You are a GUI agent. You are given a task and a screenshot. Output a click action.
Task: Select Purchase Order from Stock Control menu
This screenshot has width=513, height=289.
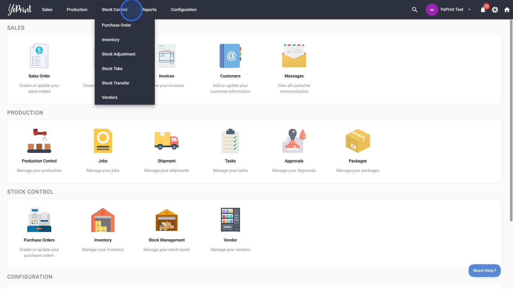pos(116,25)
